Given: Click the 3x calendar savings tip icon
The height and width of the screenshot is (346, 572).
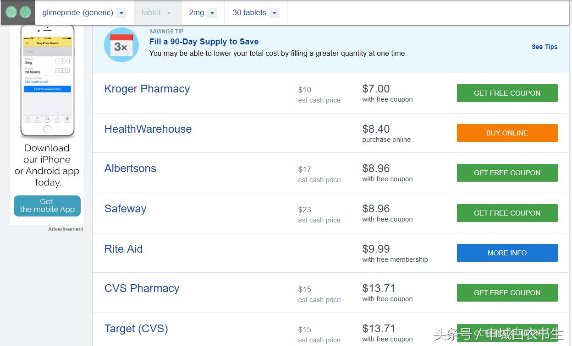Looking at the screenshot, I should pos(121,45).
